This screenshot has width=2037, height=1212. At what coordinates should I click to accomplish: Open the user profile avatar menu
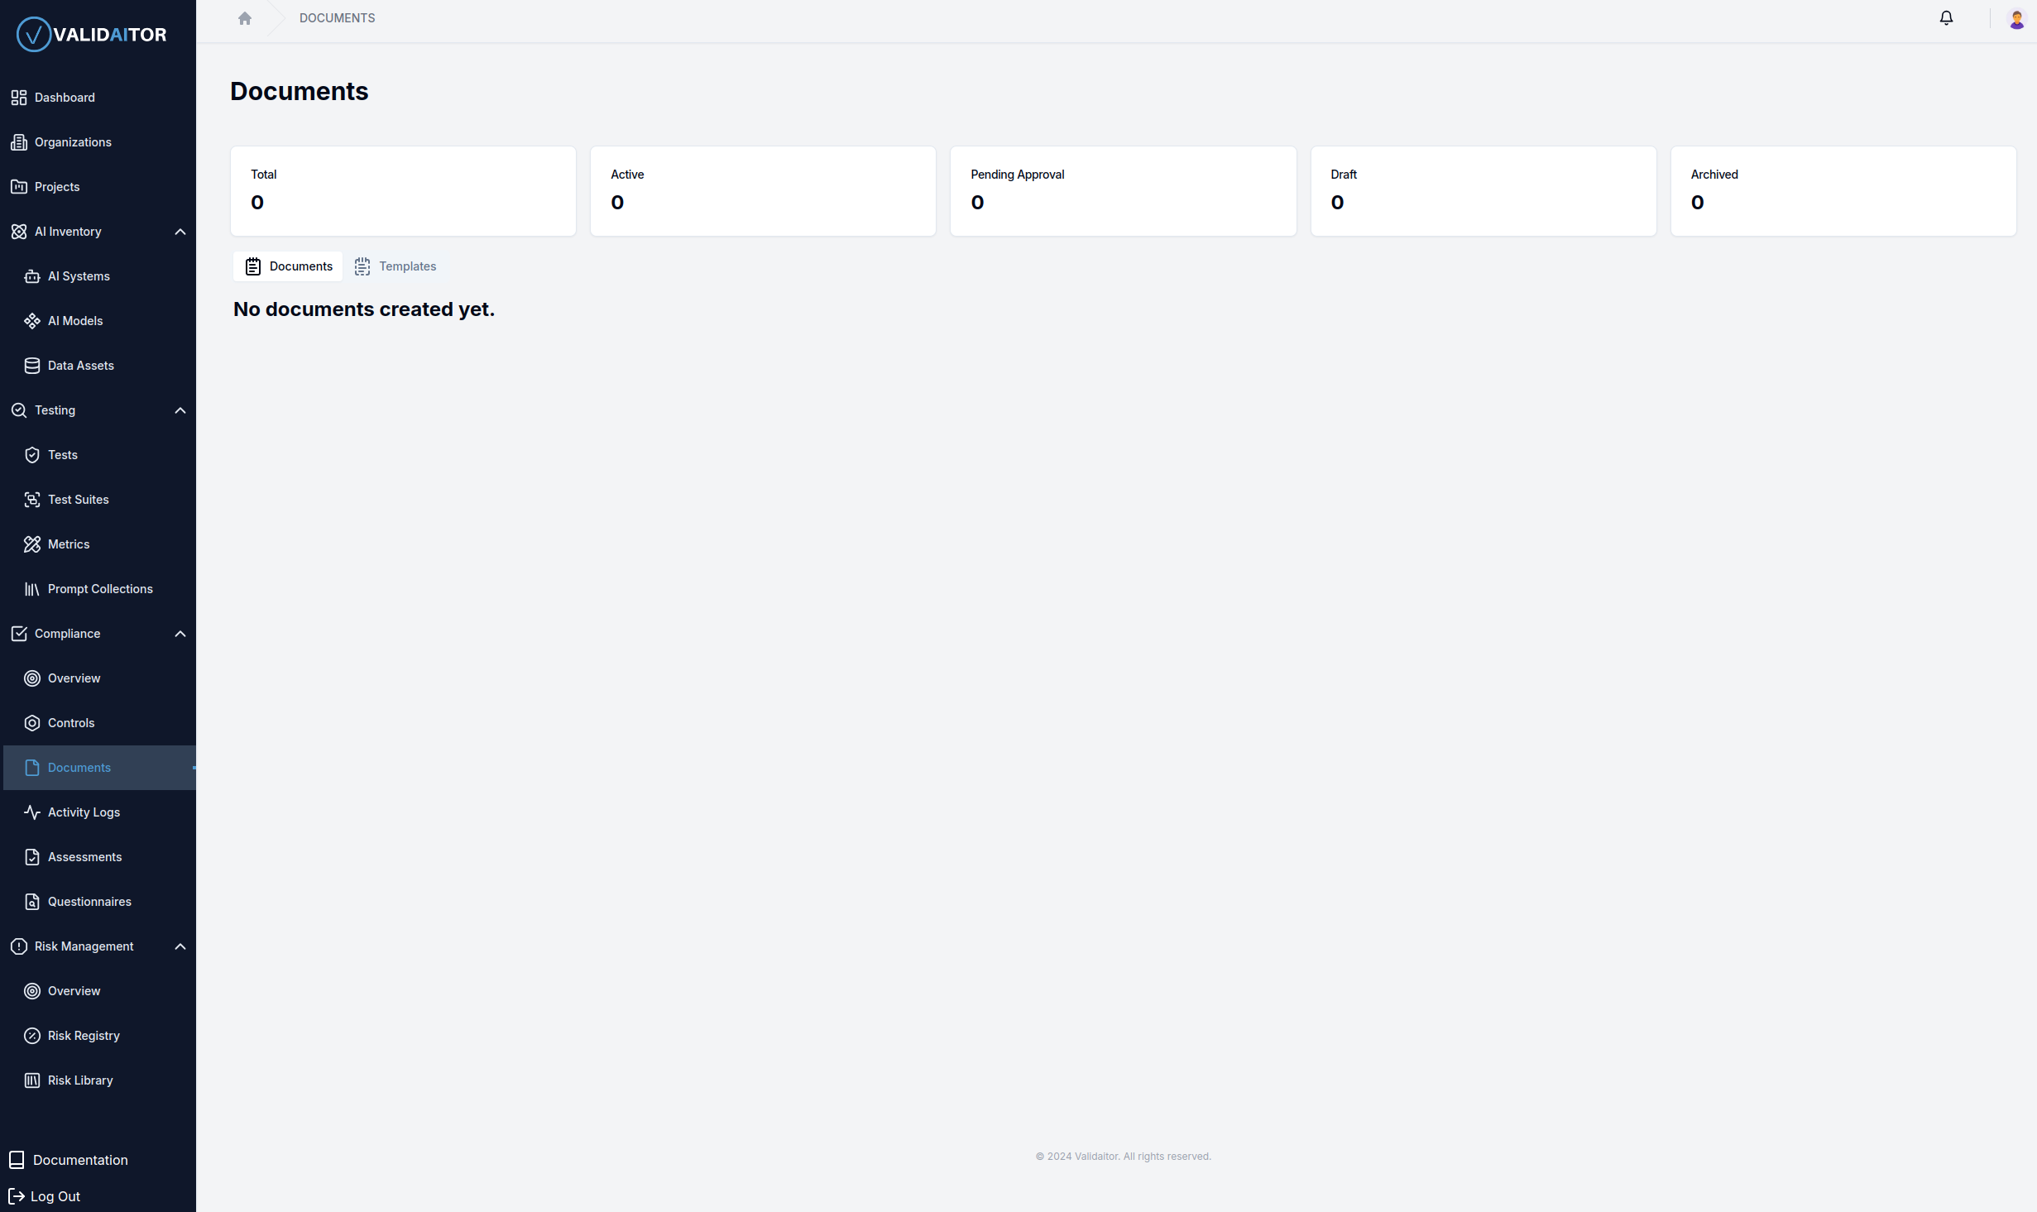(2018, 18)
